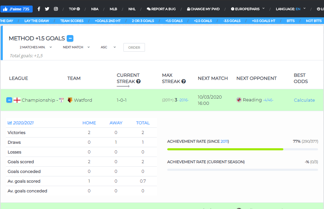324x209 pixels.
Task: Open the Reading opponent link
Action: [252, 100]
